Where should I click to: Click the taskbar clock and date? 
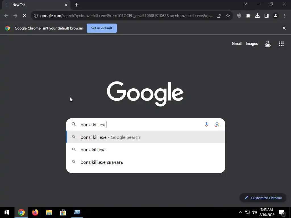(267, 212)
